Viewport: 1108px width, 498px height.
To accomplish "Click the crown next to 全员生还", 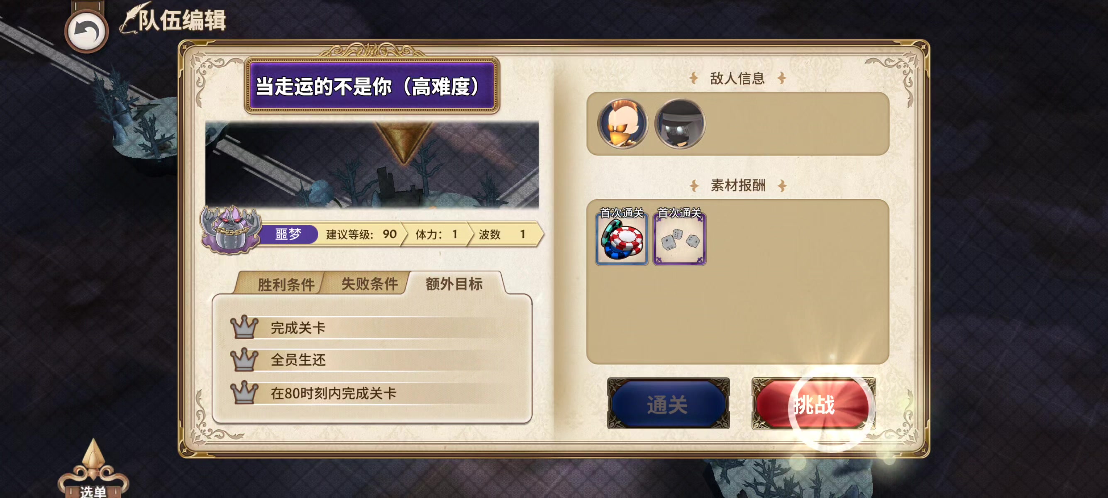I will pyautogui.click(x=244, y=360).
